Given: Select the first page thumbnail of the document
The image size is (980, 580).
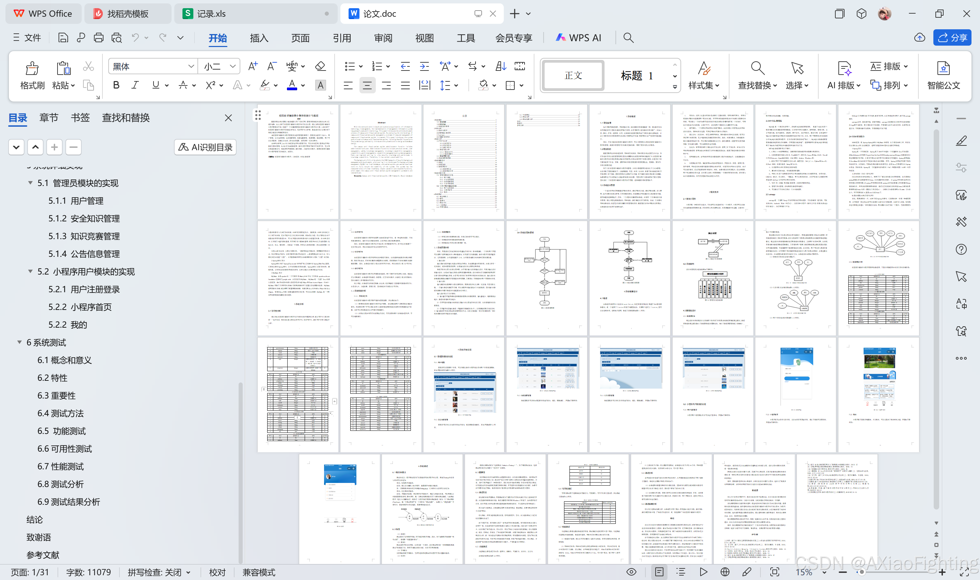Looking at the screenshot, I should pyautogui.click(x=298, y=161).
